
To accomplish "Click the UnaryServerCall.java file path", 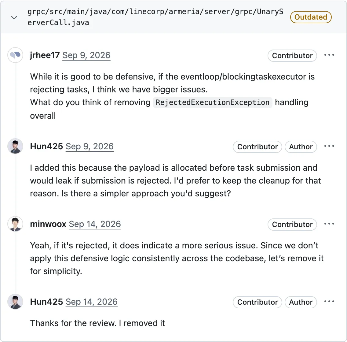I will click(155, 17).
